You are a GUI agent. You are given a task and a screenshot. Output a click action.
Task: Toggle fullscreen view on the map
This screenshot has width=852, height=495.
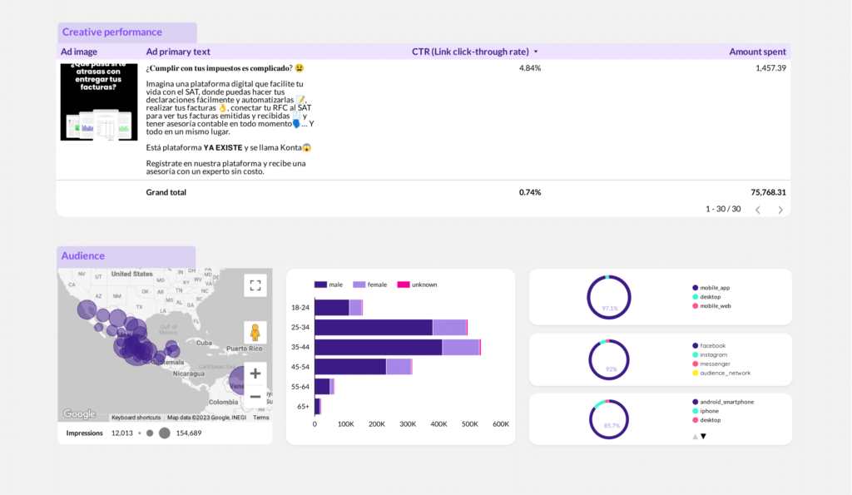[255, 285]
